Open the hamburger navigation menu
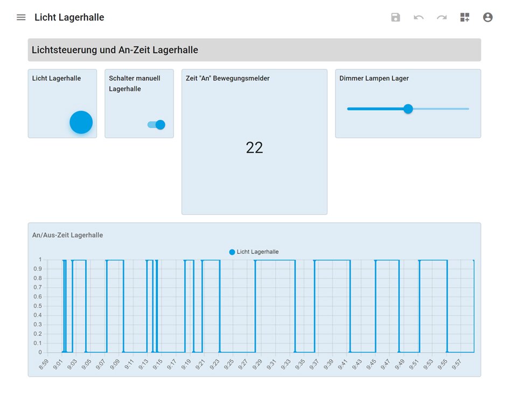The height and width of the screenshot is (398, 509). 21,17
